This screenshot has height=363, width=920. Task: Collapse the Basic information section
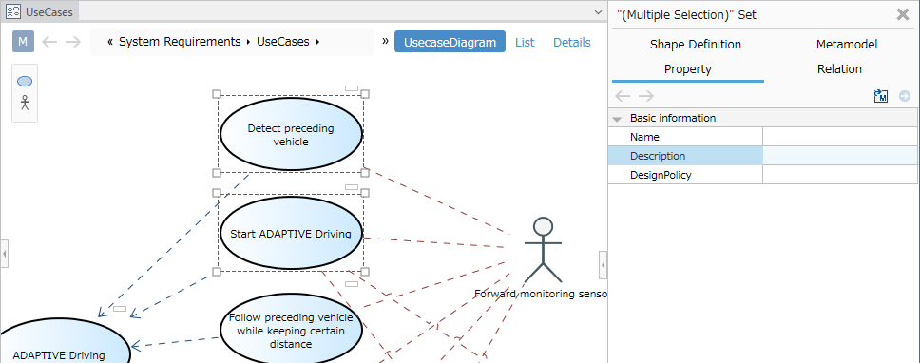[617, 119]
